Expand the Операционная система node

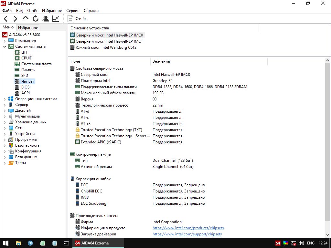[x=5, y=99]
